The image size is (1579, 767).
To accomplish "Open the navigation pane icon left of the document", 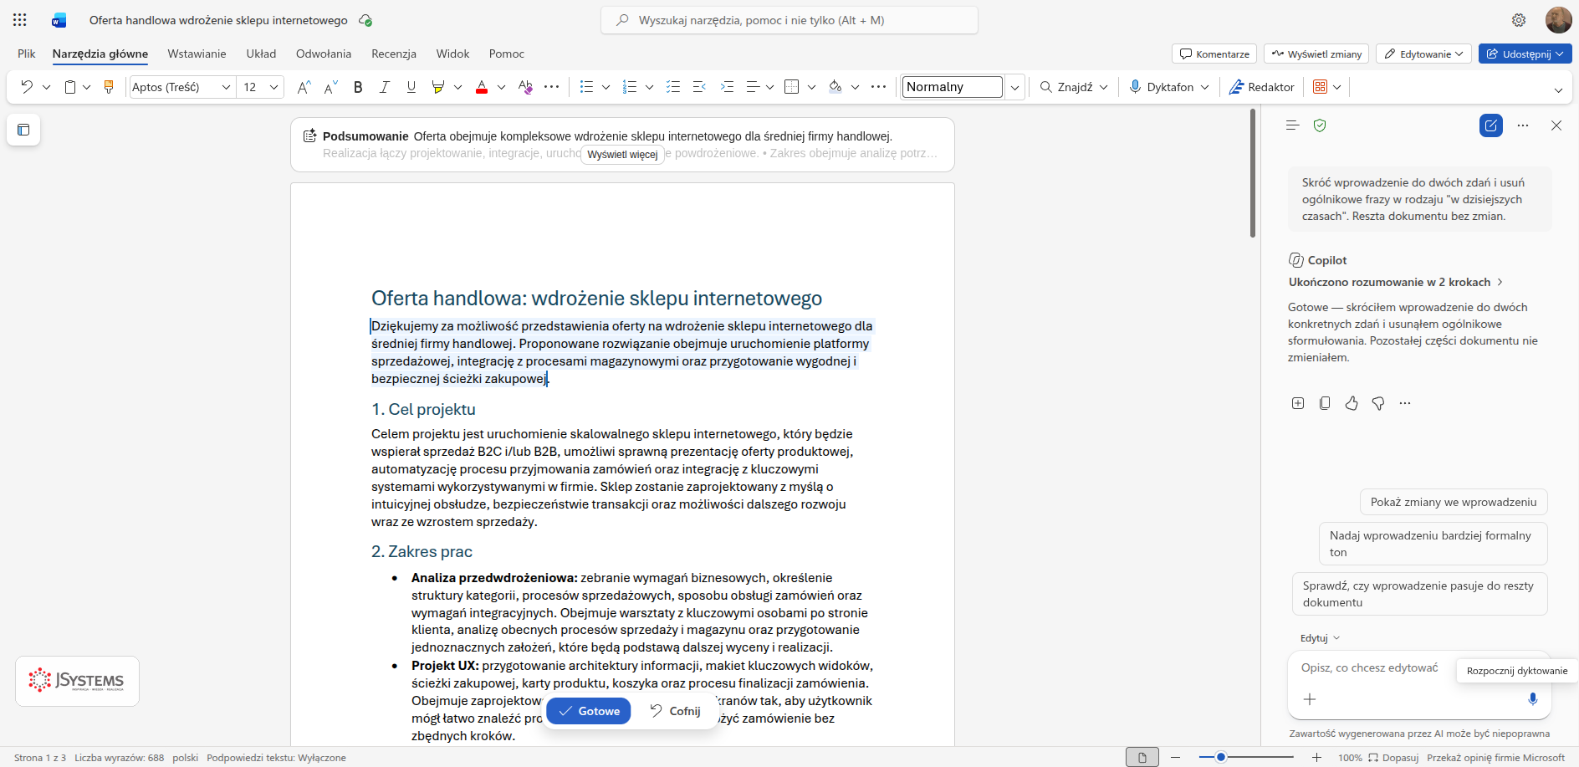I will tap(23, 130).
